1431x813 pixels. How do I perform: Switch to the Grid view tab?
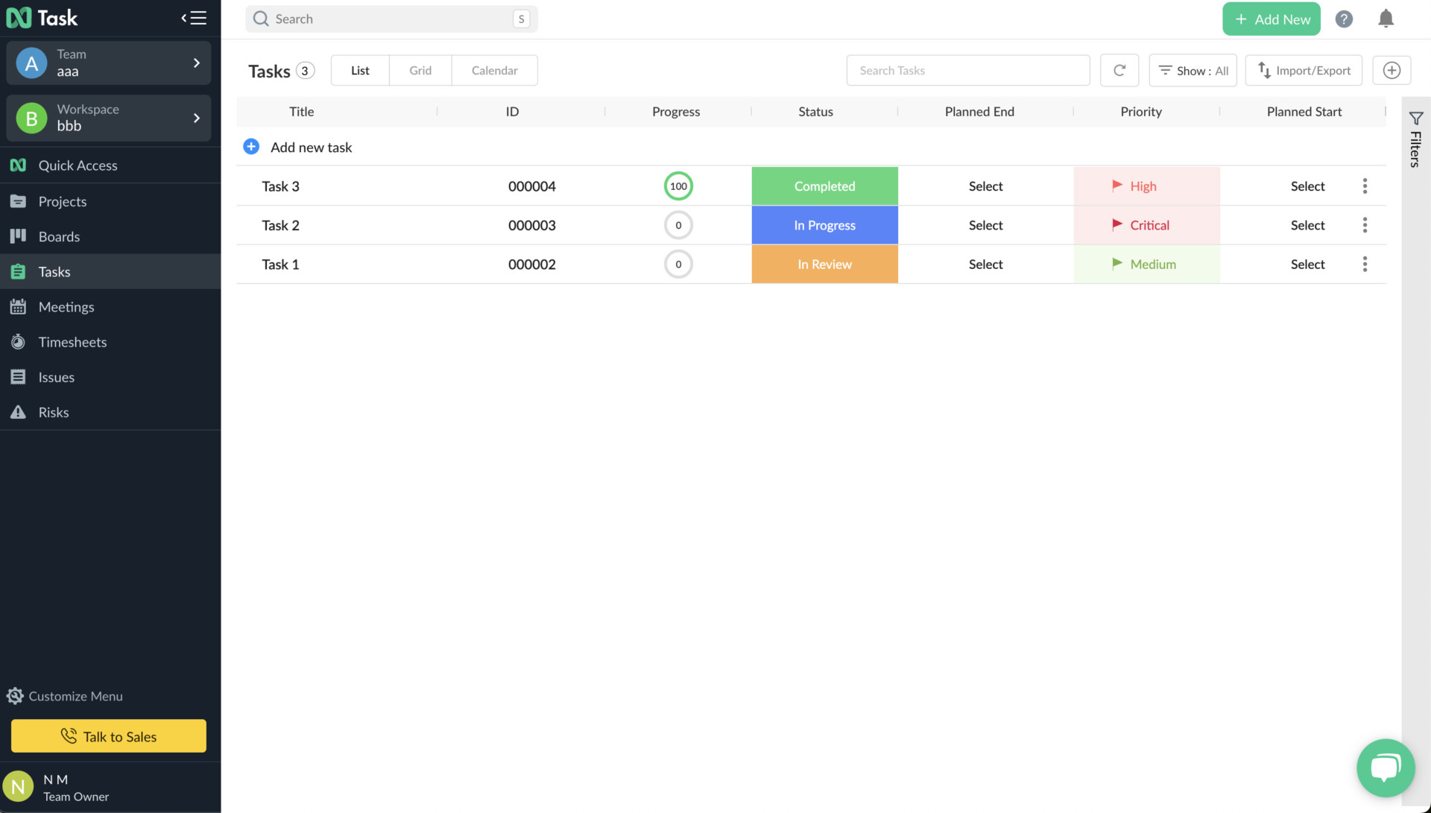420,70
